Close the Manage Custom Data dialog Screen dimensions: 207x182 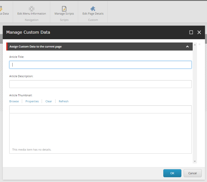(x=199, y=32)
